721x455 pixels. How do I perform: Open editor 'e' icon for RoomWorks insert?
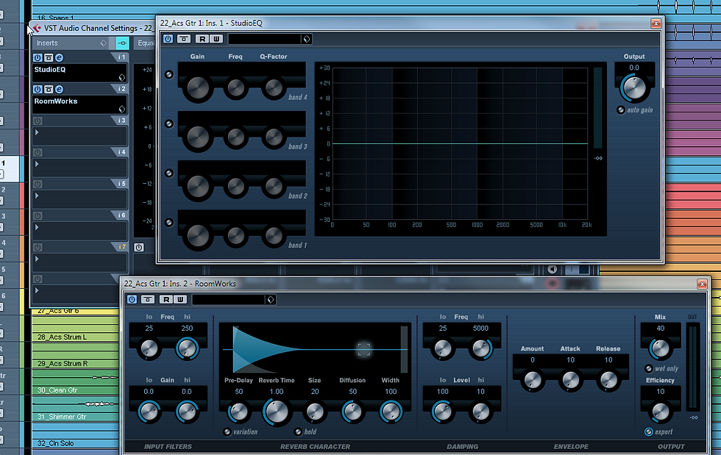60,89
